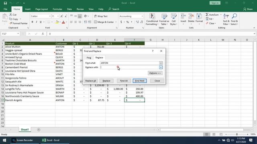This screenshot has width=257, height=144.
Task: Expand the Find what history dropdown
Action: pos(161,63)
